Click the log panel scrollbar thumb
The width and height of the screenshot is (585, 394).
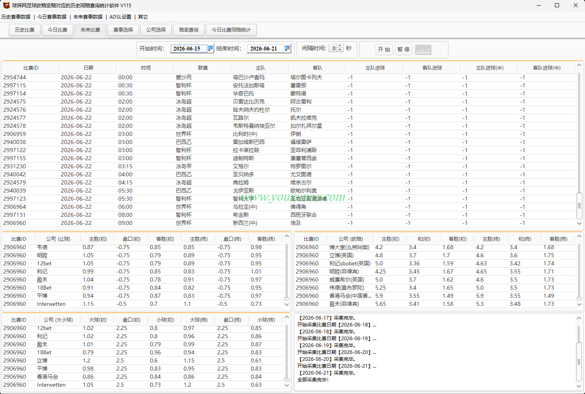click(579, 362)
